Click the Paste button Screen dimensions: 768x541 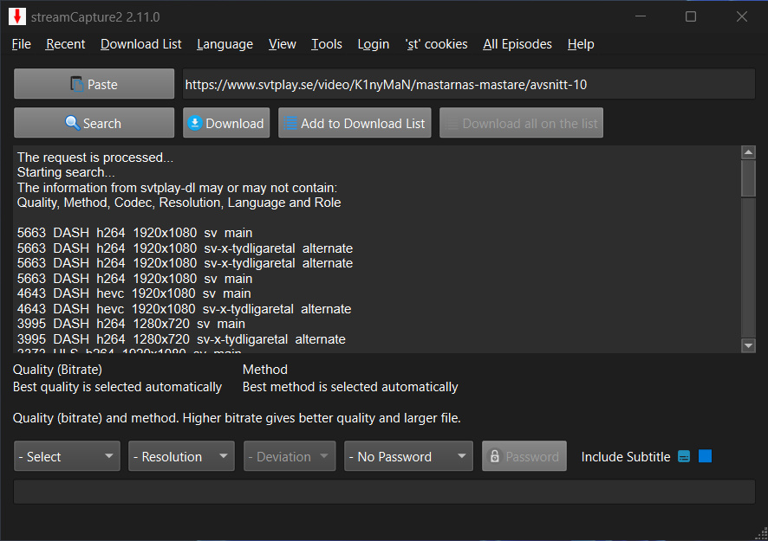click(x=94, y=84)
